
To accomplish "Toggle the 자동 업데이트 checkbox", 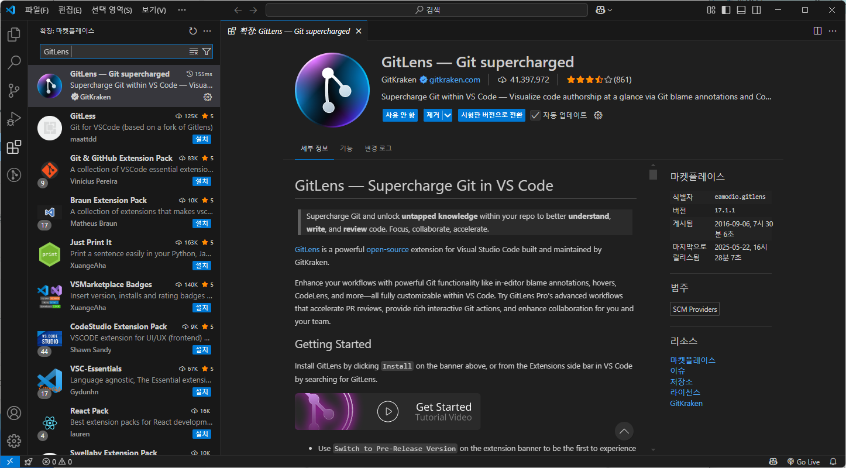I will (x=535, y=115).
